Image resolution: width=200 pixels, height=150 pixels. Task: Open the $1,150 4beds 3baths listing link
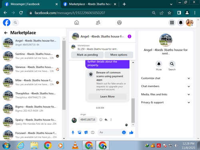[98, 49]
